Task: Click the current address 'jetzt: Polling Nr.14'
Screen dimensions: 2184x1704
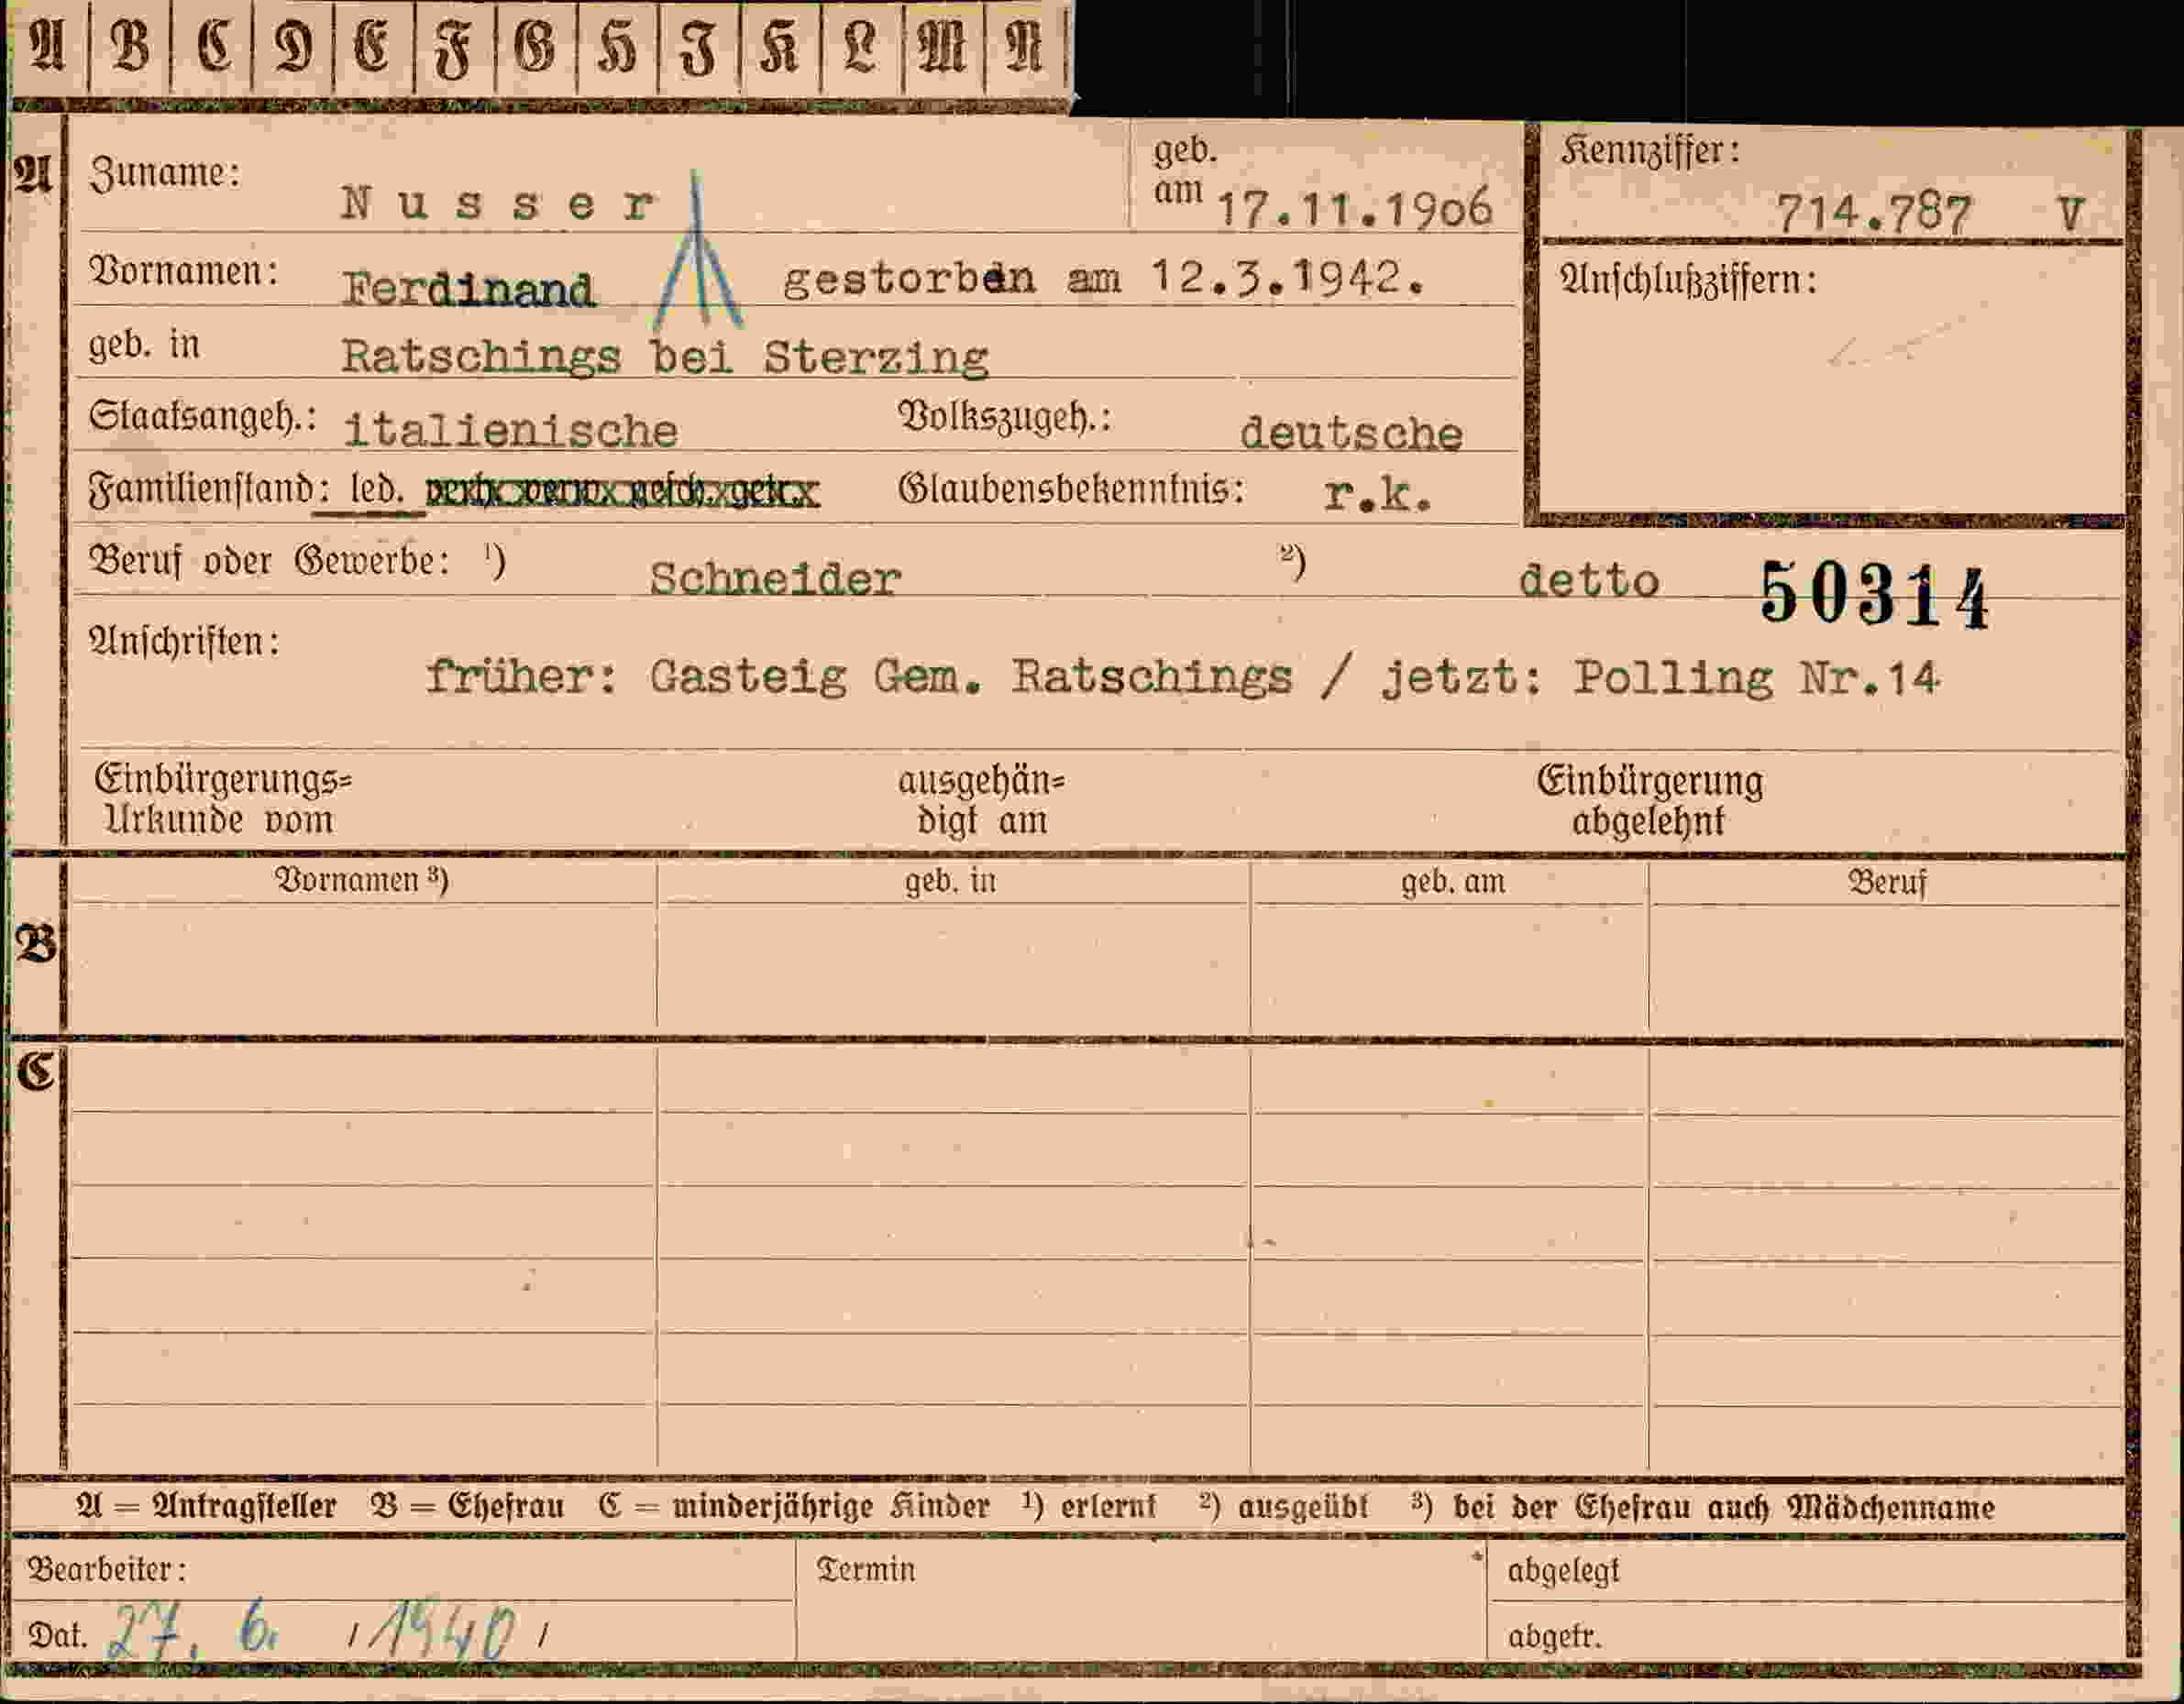Action: point(1661,678)
